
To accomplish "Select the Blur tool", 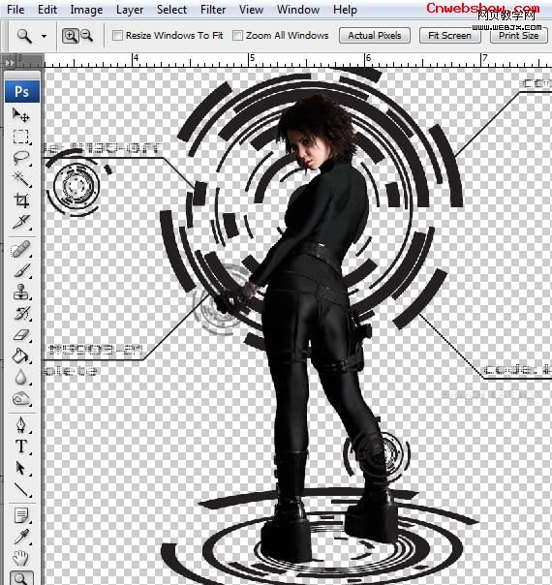I will (x=21, y=377).
